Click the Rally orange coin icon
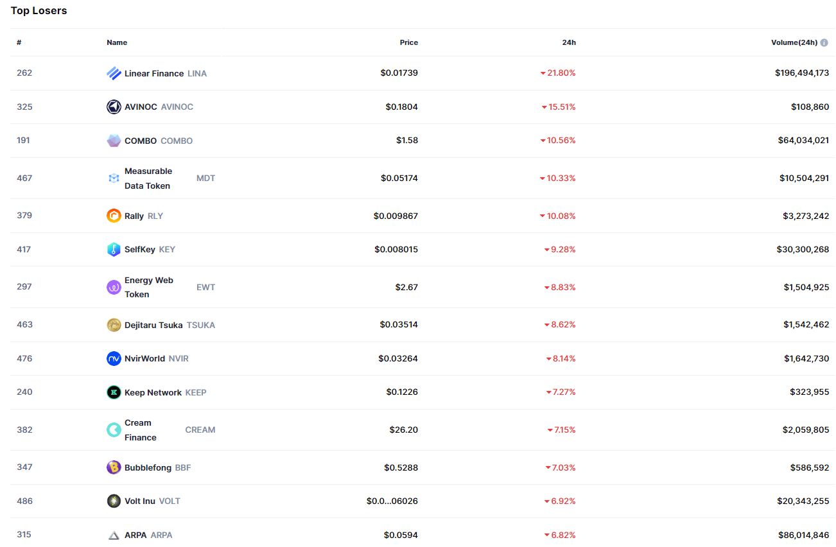836x547 pixels. click(114, 216)
